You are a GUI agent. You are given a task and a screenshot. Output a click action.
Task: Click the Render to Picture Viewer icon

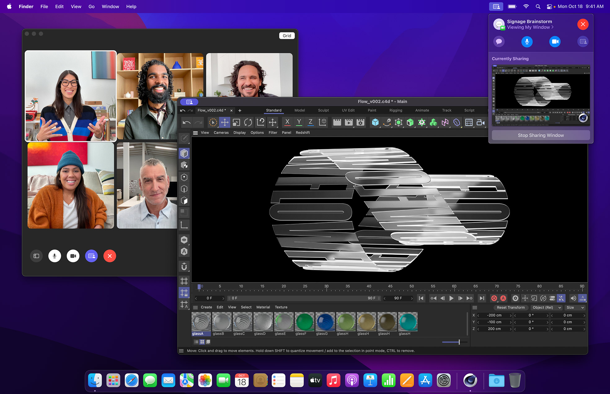point(349,122)
